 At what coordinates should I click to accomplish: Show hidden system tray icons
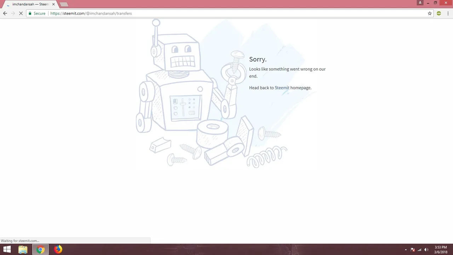click(x=406, y=250)
